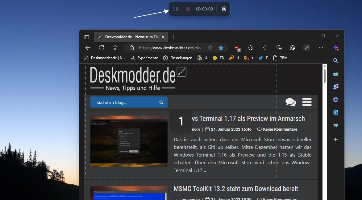
Task: Select the Deskmodder.de browser tab
Action: 131,37
